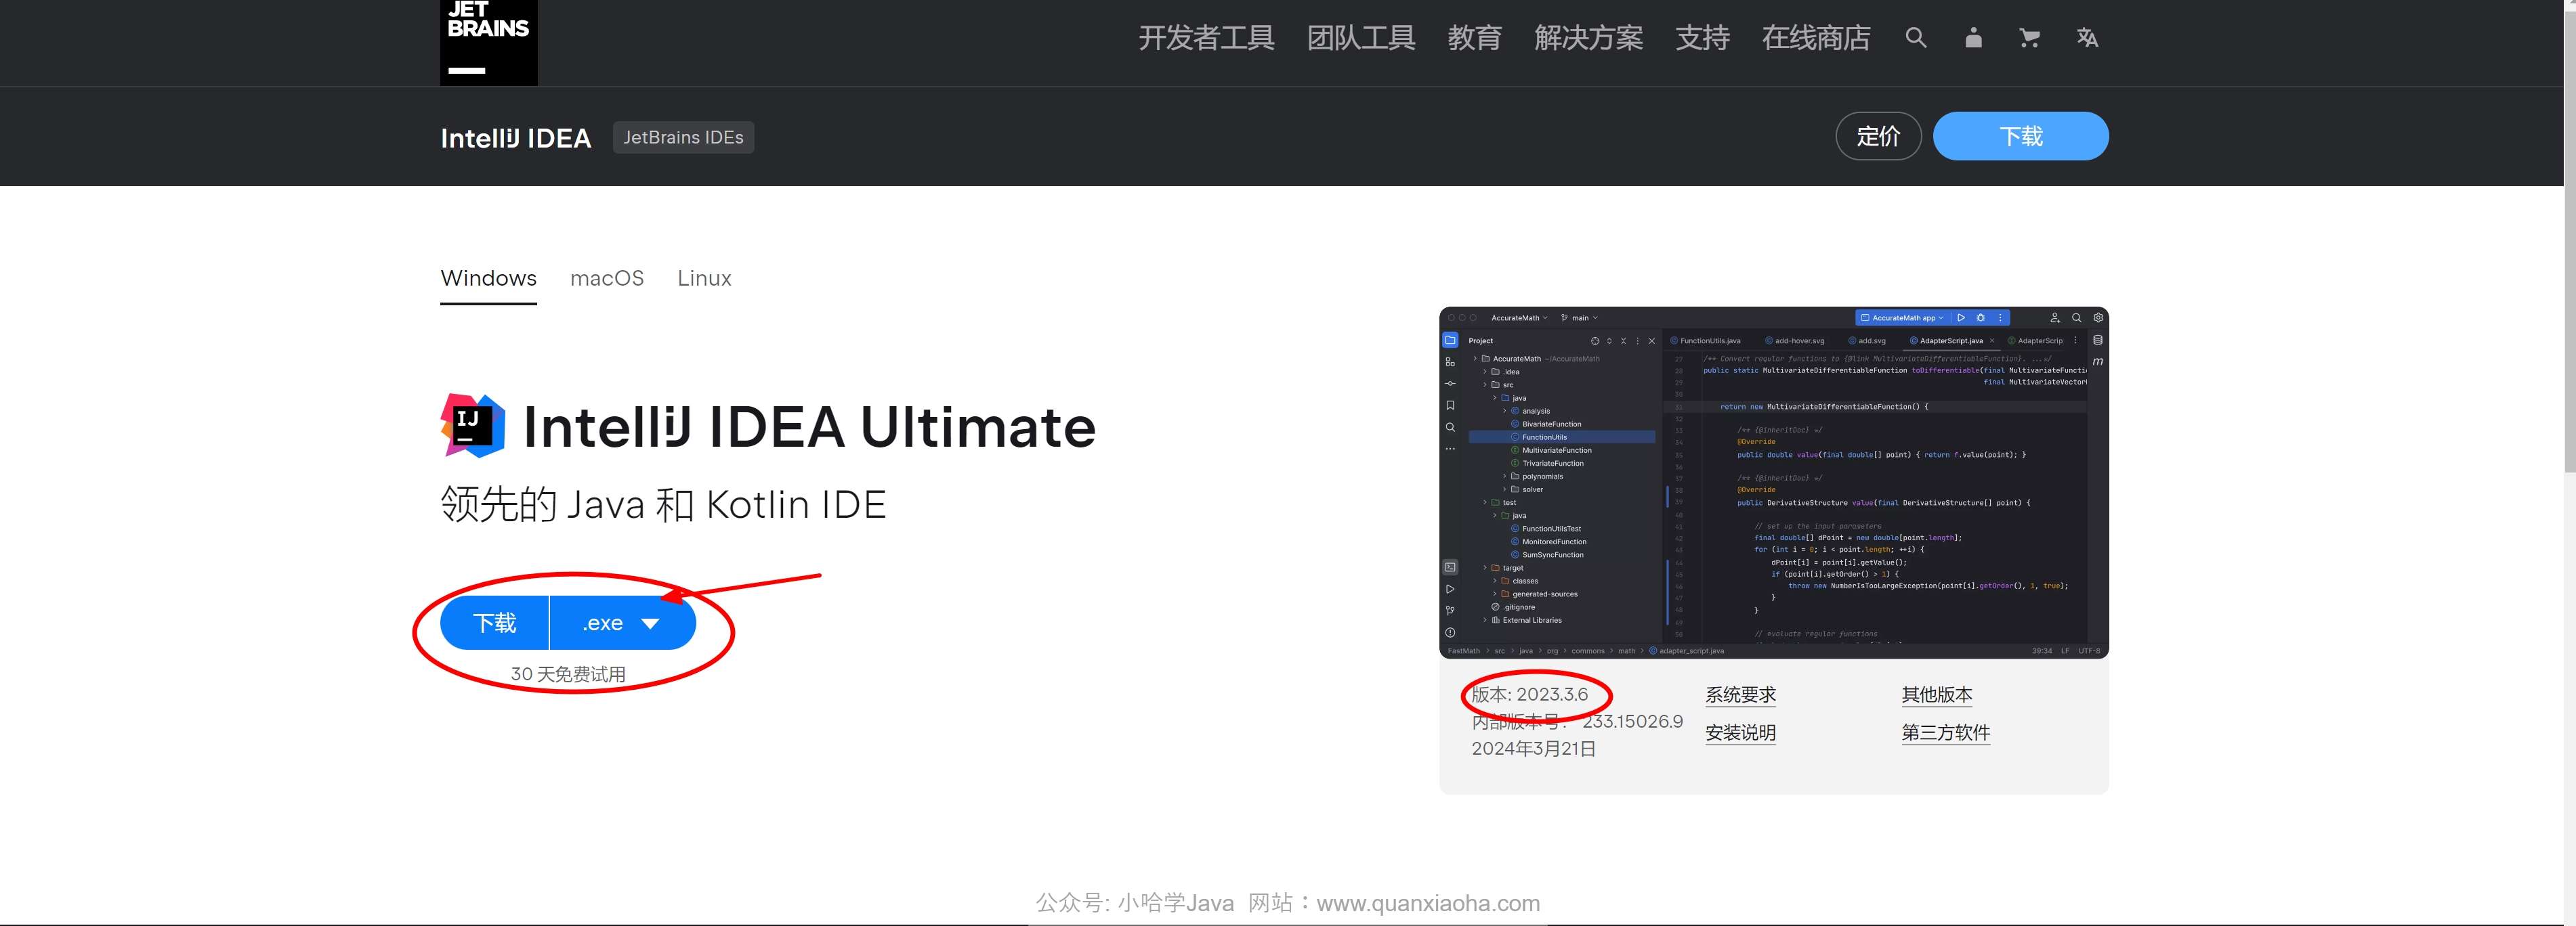
Task: Open 教育 menu
Action: click(1475, 38)
